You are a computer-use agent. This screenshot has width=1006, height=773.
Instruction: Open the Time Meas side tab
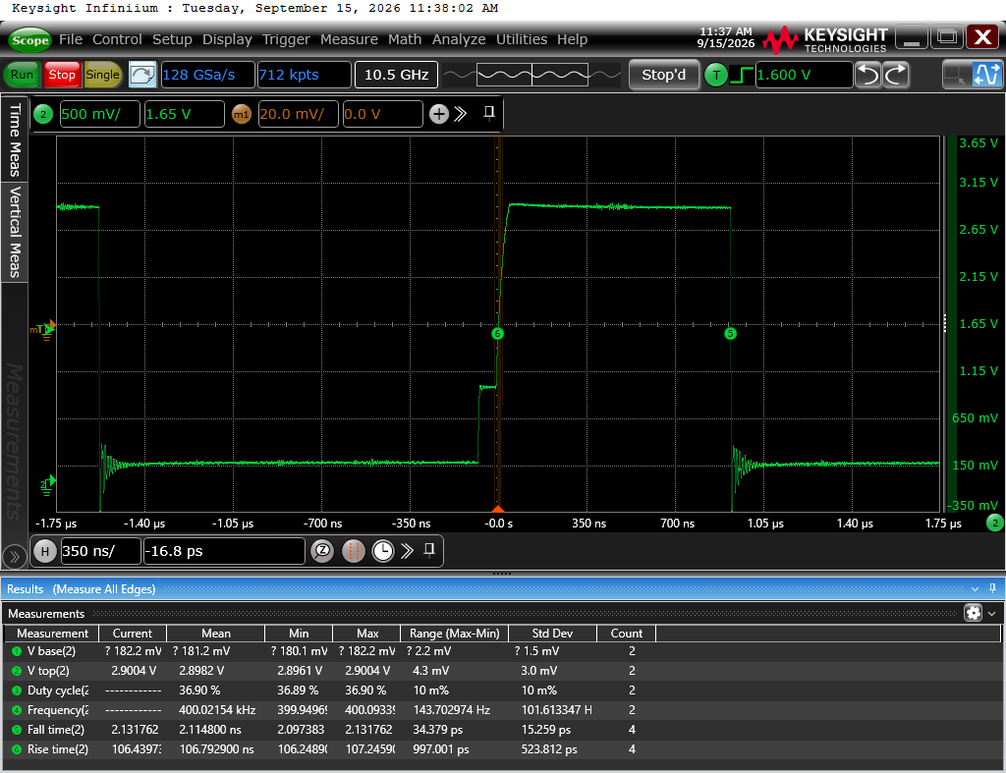coord(15,139)
